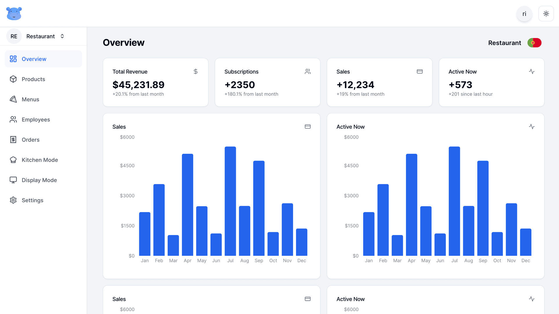Click the Nov bar in Active Now chart
Screen dimensions: 559x314
pyautogui.click(x=511, y=229)
